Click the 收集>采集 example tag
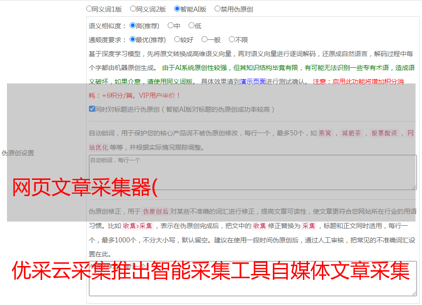This screenshot has width=422, height=305. click(x=138, y=226)
